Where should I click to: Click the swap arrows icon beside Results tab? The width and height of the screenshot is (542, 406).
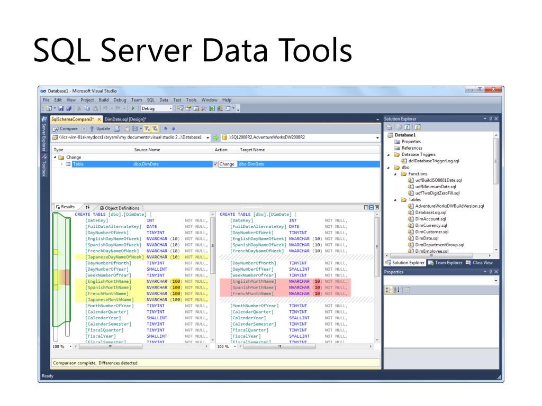87,207
